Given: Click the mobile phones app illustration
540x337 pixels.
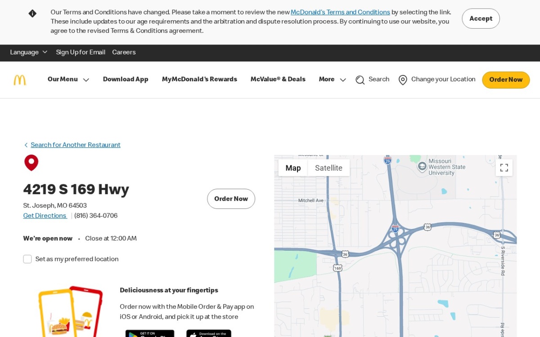Looking at the screenshot, I should 71,311.
